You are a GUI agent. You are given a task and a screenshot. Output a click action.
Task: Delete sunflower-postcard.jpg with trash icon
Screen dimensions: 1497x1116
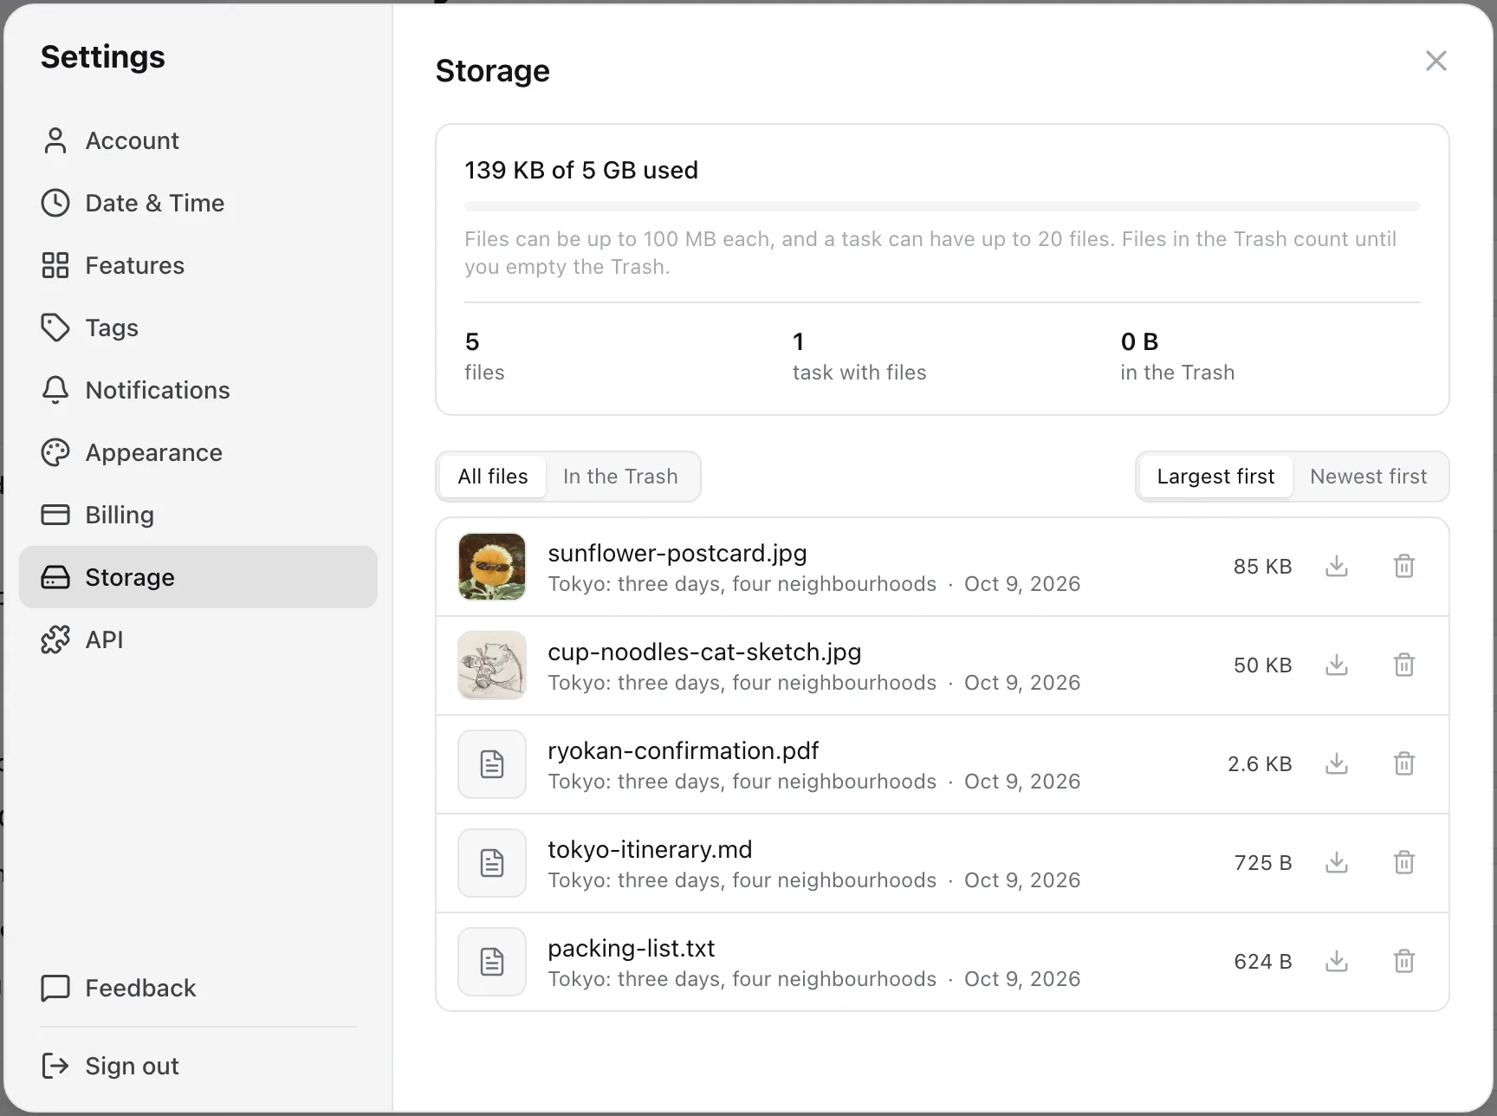click(1404, 567)
